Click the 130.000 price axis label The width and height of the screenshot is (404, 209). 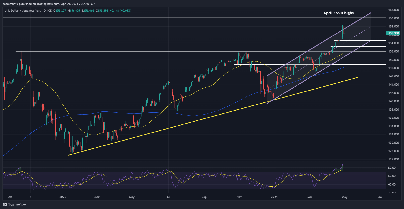(394, 143)
